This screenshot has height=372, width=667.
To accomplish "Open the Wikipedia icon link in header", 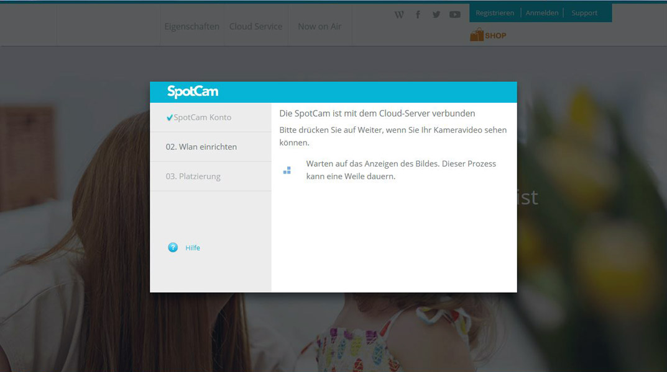I will pyautogui.click(x=399, y=15).
